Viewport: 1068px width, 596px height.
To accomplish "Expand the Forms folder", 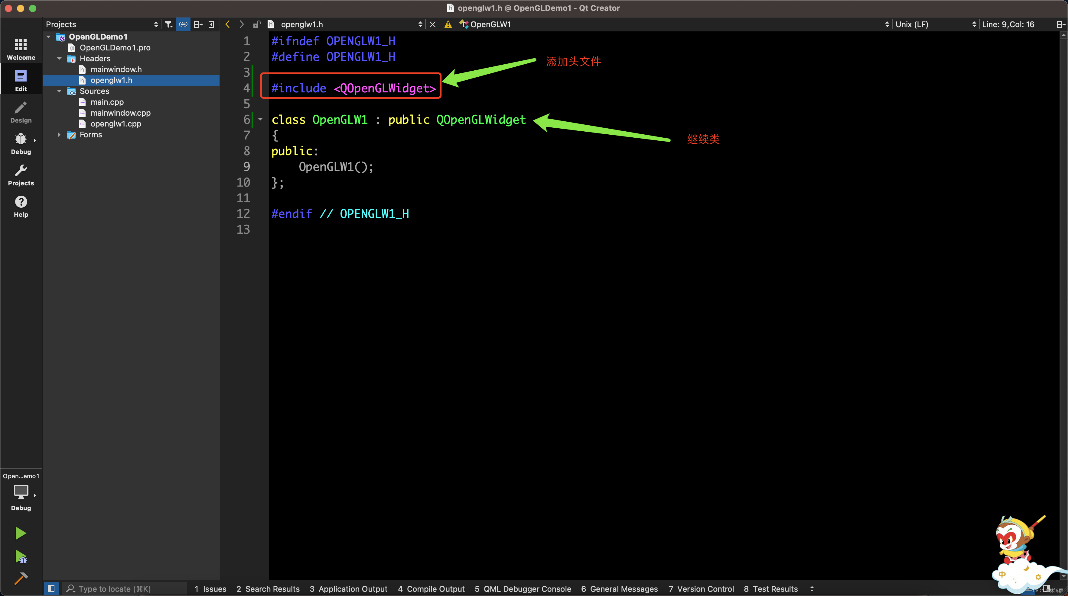I will click(x=59, y=135).
